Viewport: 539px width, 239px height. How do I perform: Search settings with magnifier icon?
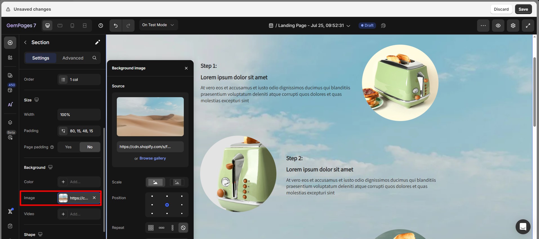click(x=95, y=58)
